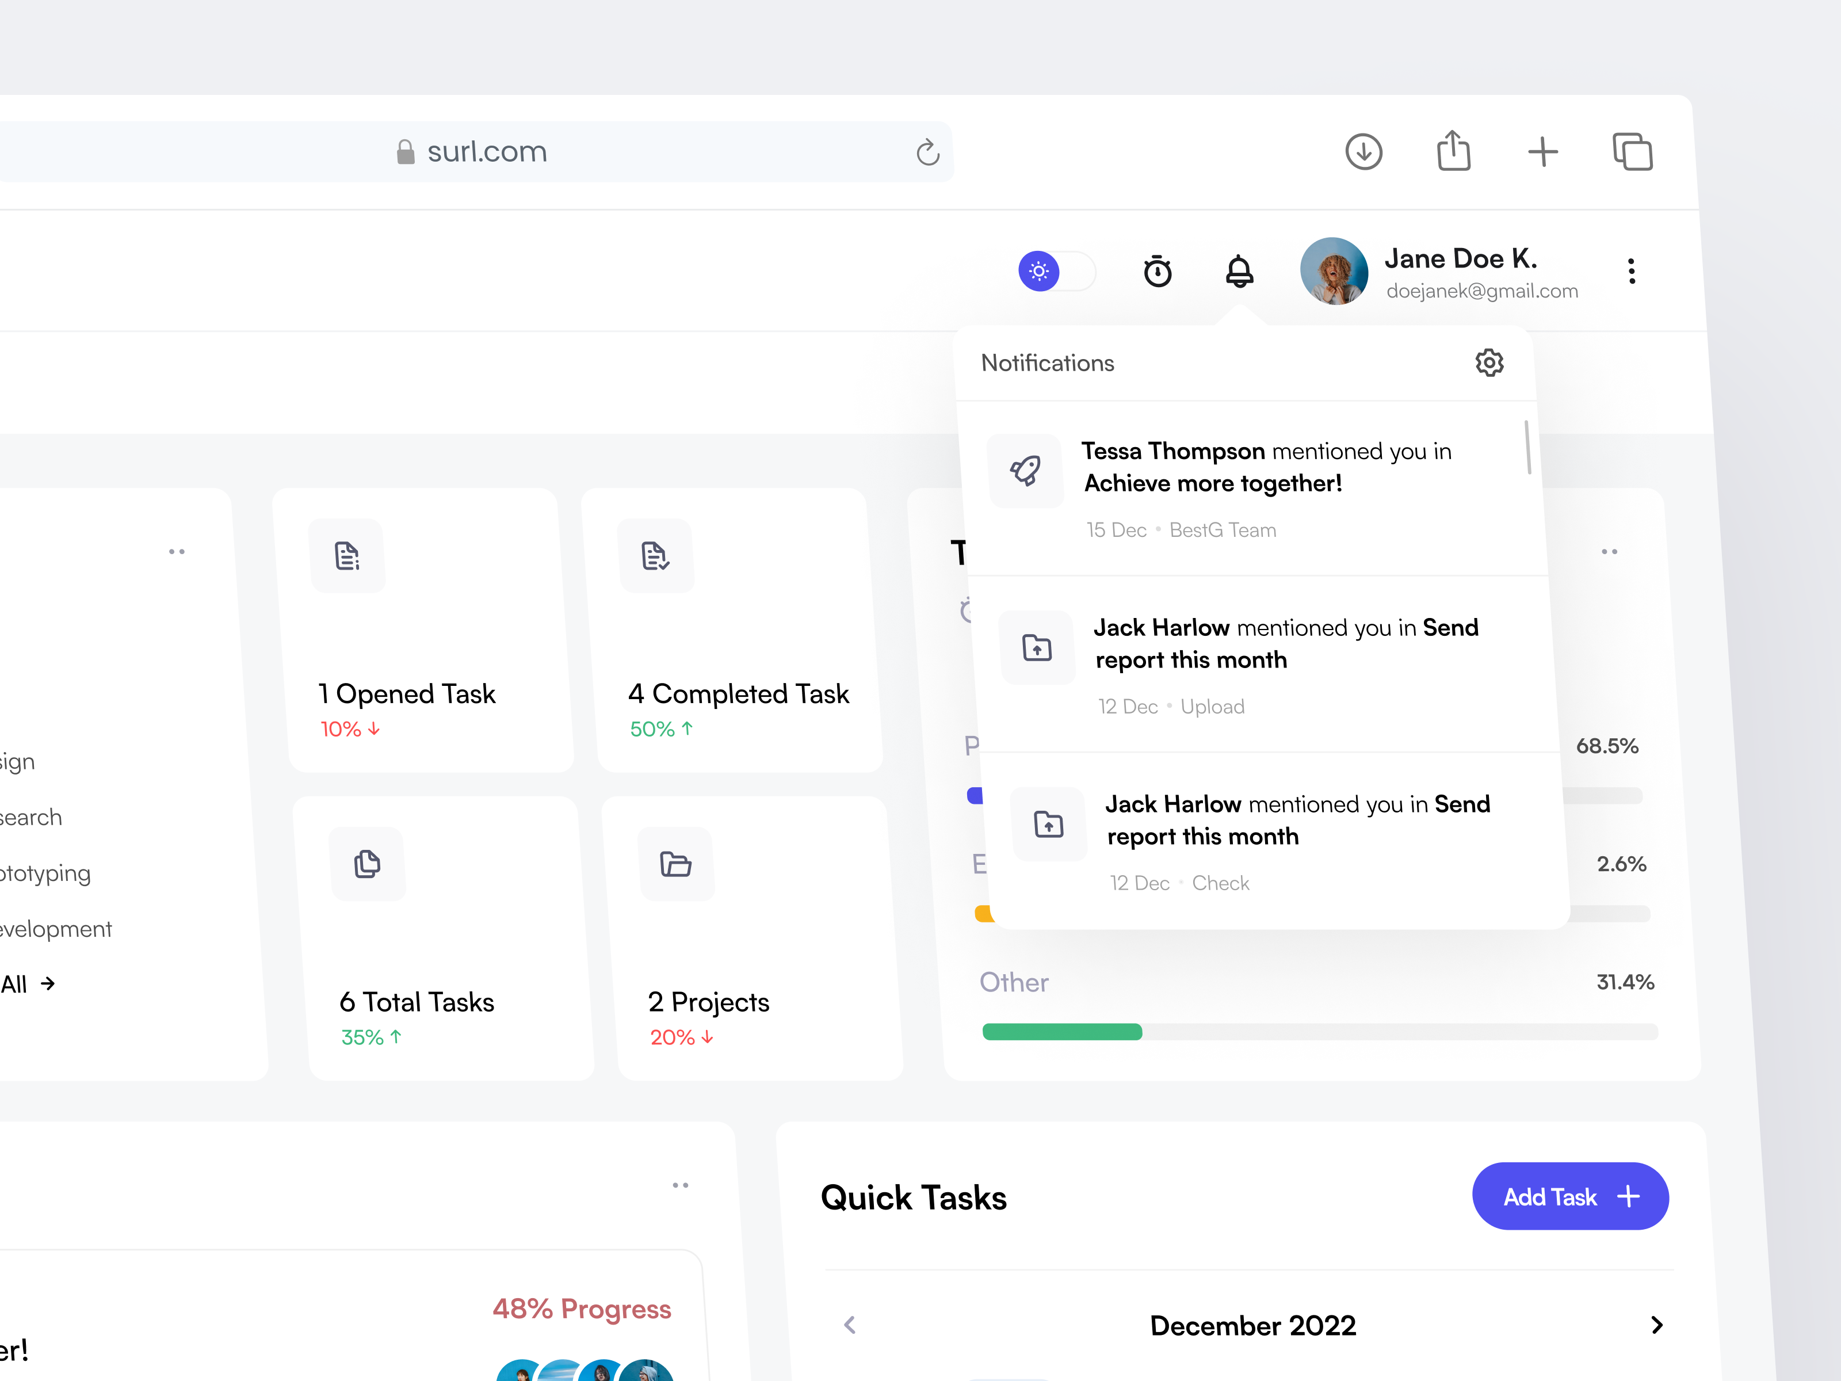Click the downloads icon in the browser toolbar
The width and height of the screenshot is (1841, 1381).
coord(1364,151)
